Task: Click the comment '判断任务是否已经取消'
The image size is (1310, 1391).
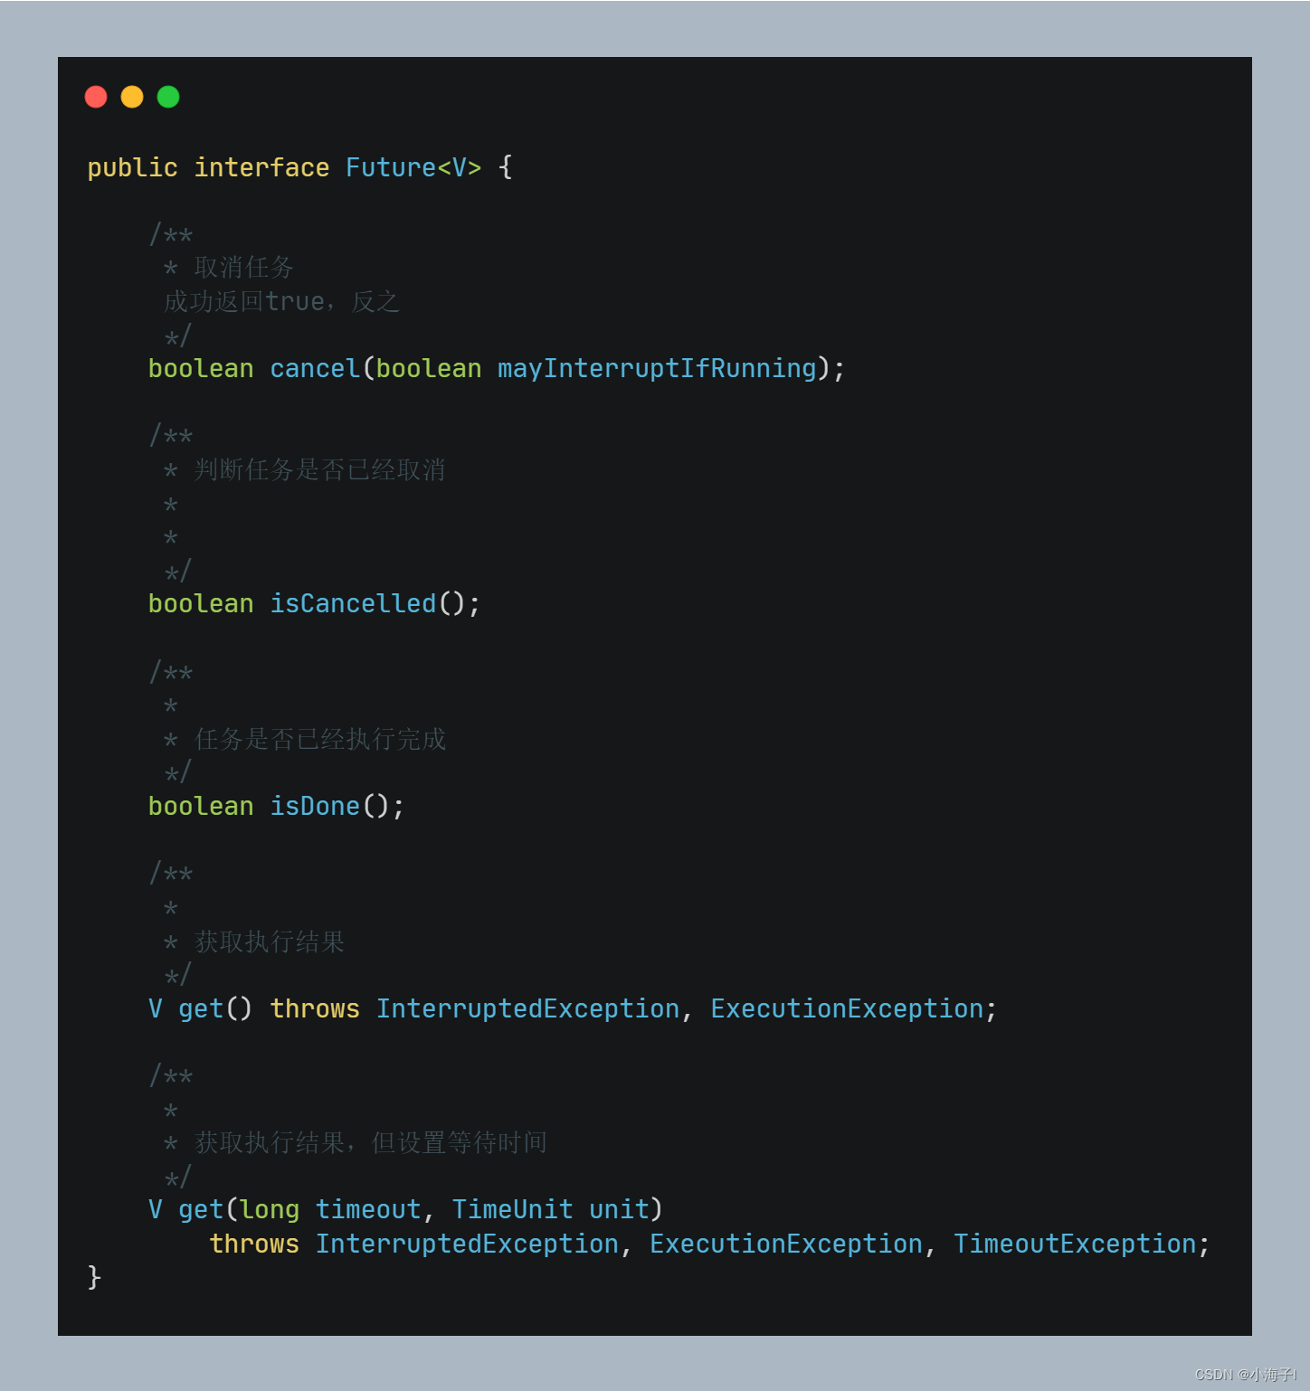Action: 320,470
